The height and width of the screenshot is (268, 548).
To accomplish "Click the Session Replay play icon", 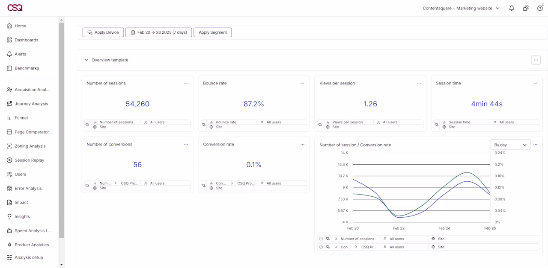I will pos(9,160).
